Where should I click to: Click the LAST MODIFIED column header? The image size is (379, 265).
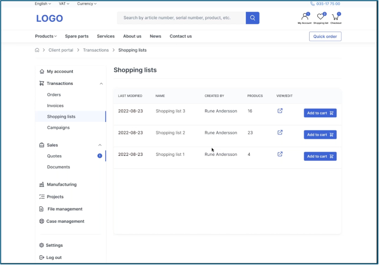130,96
